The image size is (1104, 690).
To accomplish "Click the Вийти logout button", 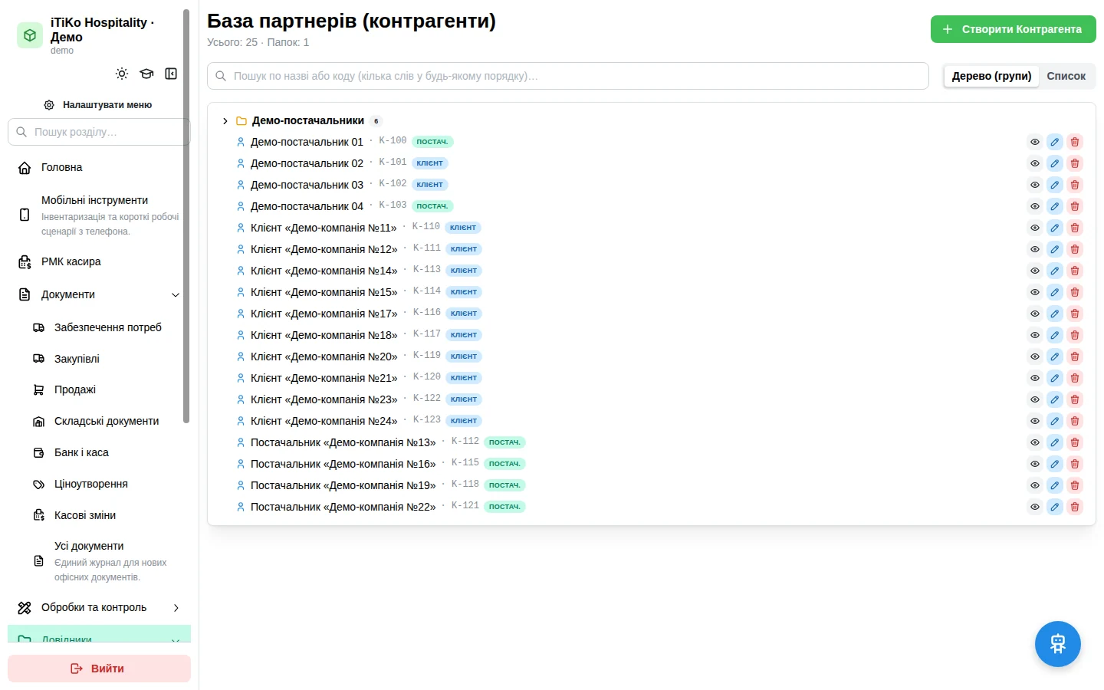I will coord(99,669).
